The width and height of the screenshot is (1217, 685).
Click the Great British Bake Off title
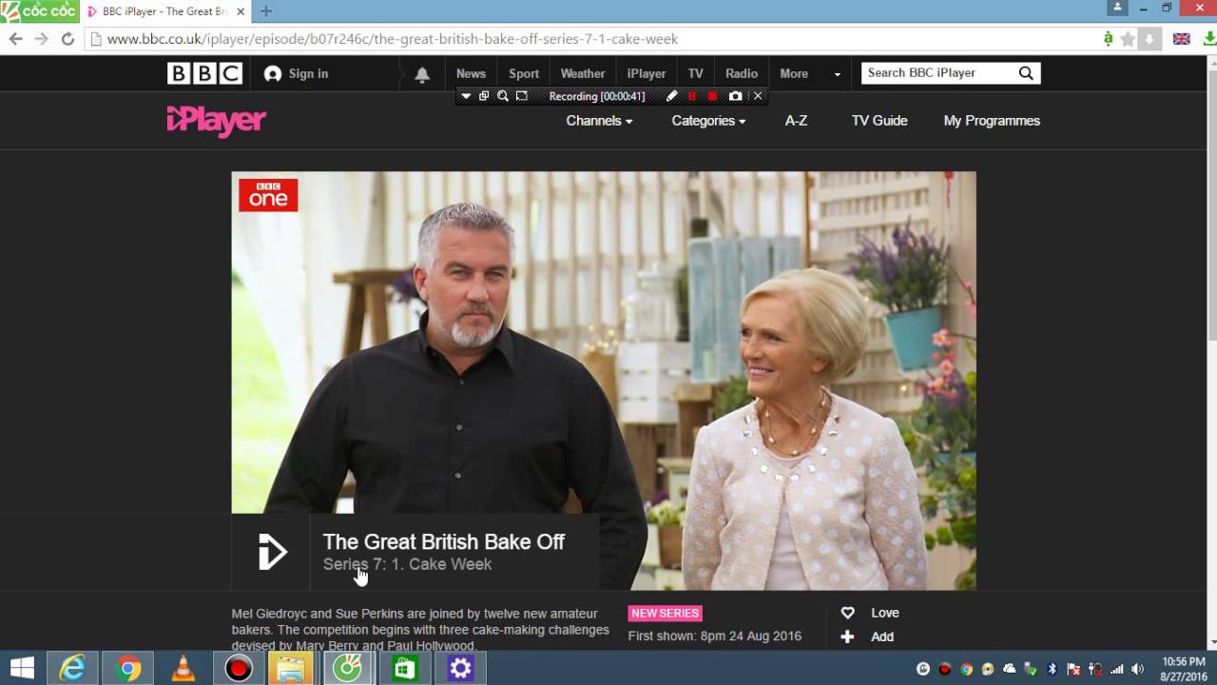pyautogui.click(x=444, y=541)
